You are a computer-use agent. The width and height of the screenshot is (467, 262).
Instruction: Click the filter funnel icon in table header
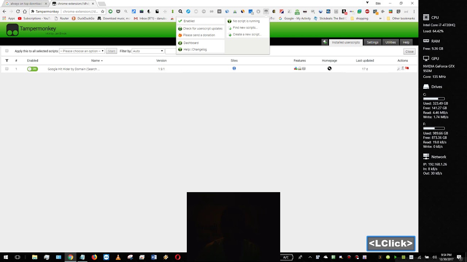point(7,60)
